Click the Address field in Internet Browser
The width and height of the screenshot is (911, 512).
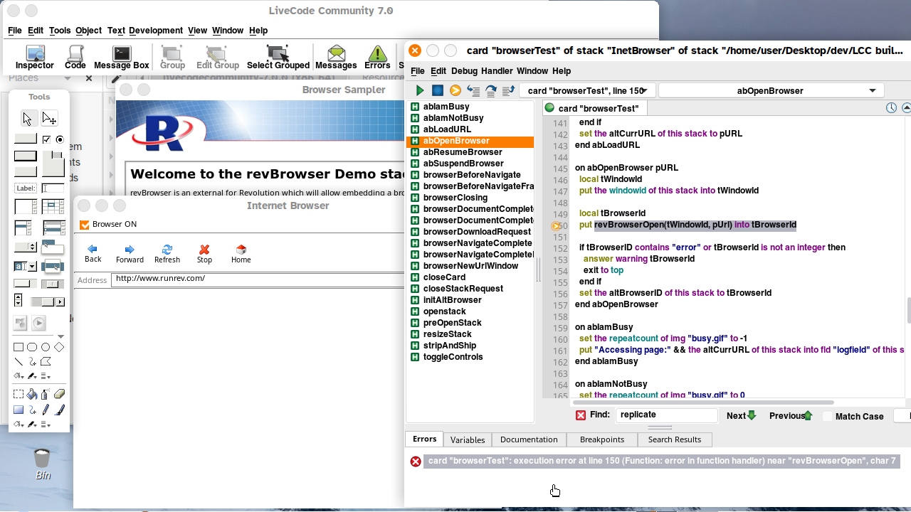coord(258,279)
